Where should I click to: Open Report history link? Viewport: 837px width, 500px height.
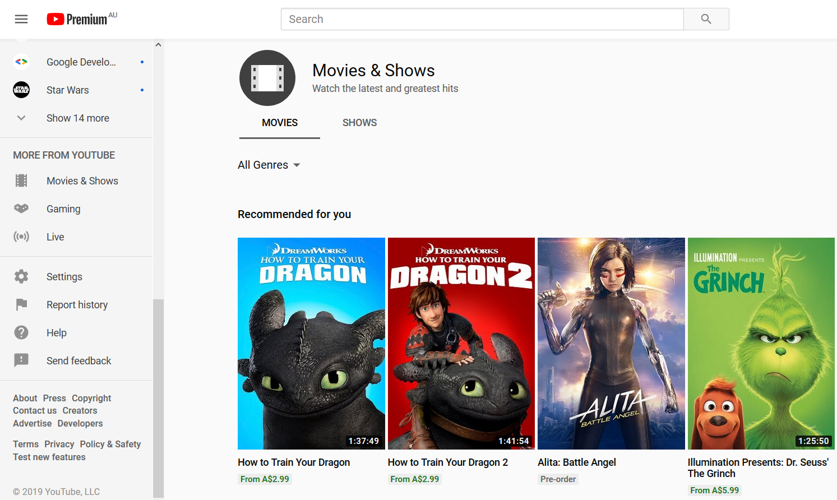click(x=77, y=304)
